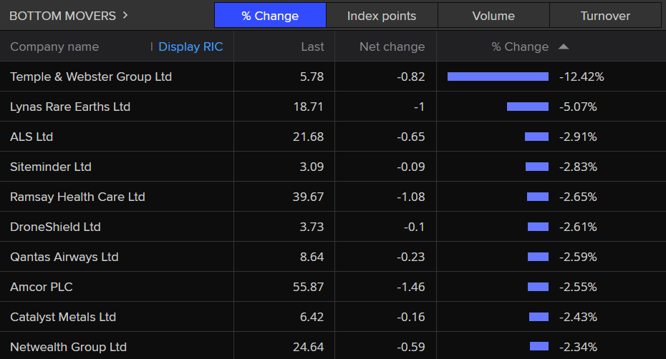Open the Amcor PLC entry
Screen dimensions: 666x359
click(x=42, y=287)
